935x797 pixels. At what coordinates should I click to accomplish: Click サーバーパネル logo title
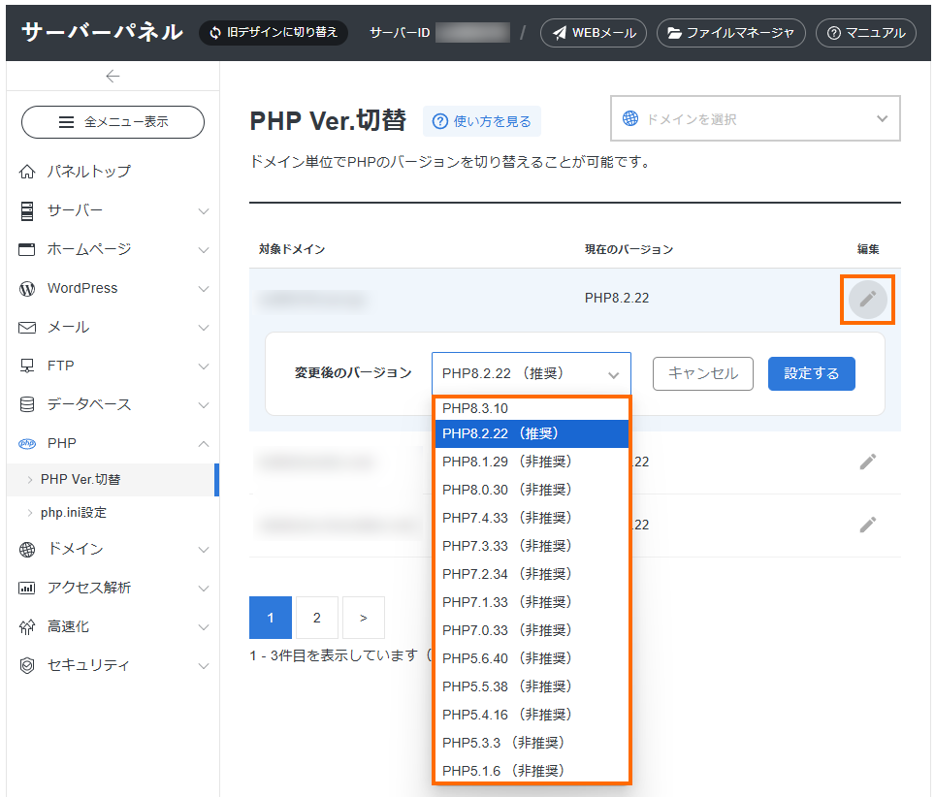pos(102,32)
